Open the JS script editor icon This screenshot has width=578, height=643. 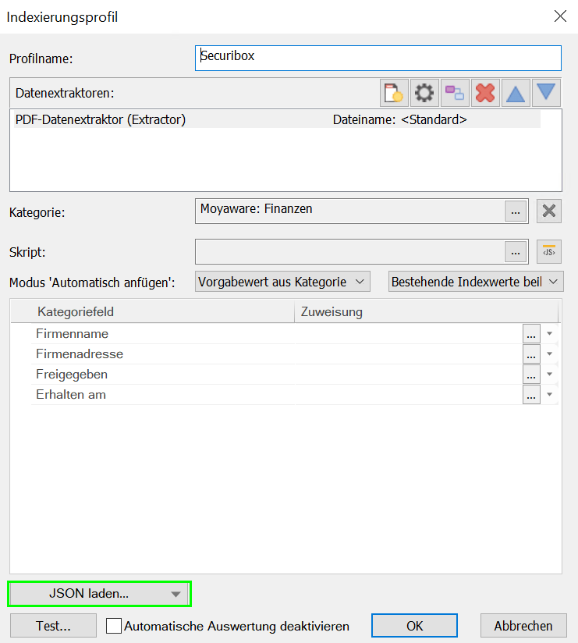(x=549, y=251)
